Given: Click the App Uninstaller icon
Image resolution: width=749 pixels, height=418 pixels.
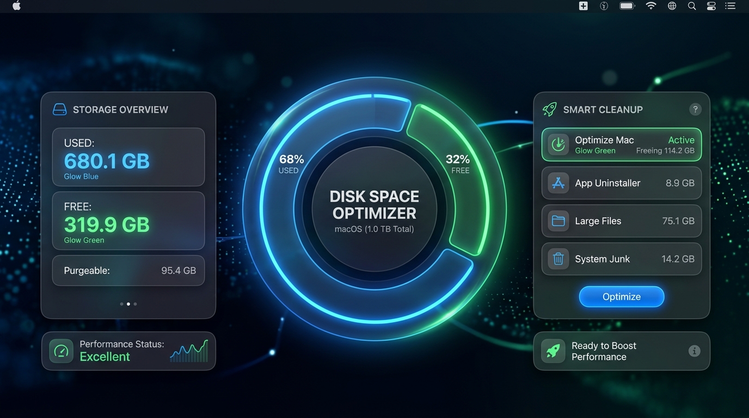Looking at the screenshot, I should (x=558, y=183).
